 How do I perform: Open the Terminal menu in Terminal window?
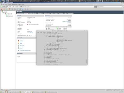point(49,32)
